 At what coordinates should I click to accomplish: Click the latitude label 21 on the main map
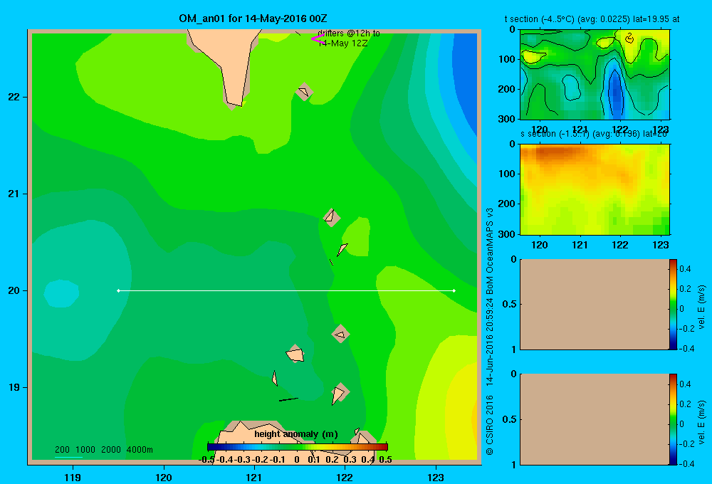[14, 194]
